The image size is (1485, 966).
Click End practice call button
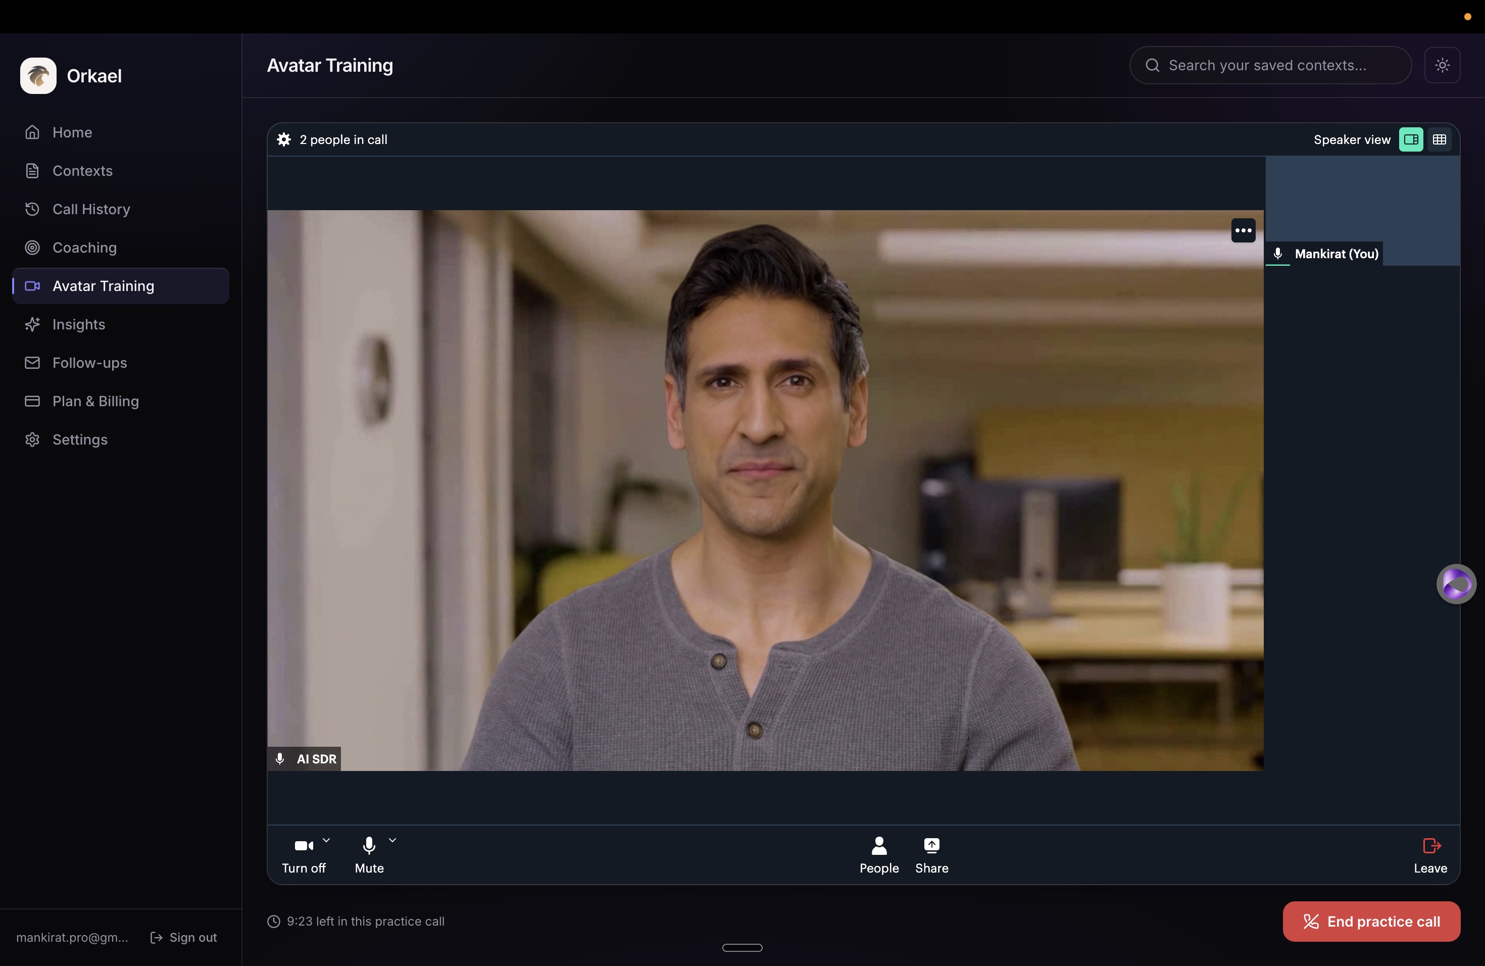1371,921
